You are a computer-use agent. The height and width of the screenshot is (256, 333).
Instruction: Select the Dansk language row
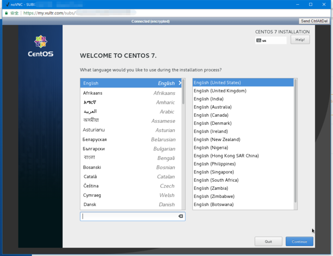pos(131,205)
